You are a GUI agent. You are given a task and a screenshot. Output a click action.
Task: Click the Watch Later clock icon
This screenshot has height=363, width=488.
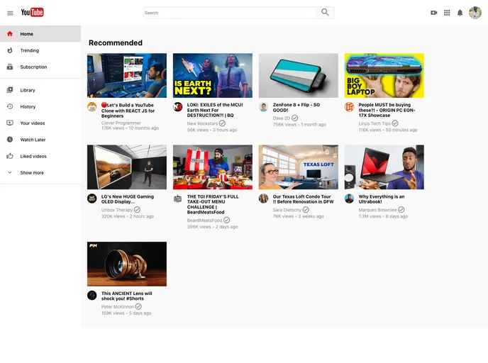(x=10, y=140)
